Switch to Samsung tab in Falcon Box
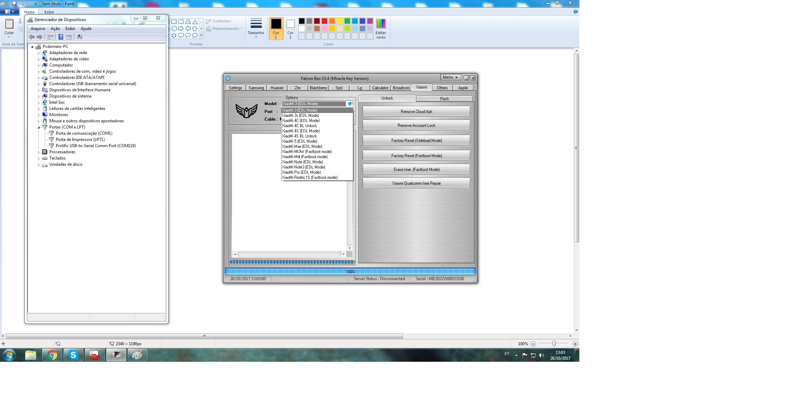Image resolution: width=807 pixels, height=410 pixels. point(256,88)
